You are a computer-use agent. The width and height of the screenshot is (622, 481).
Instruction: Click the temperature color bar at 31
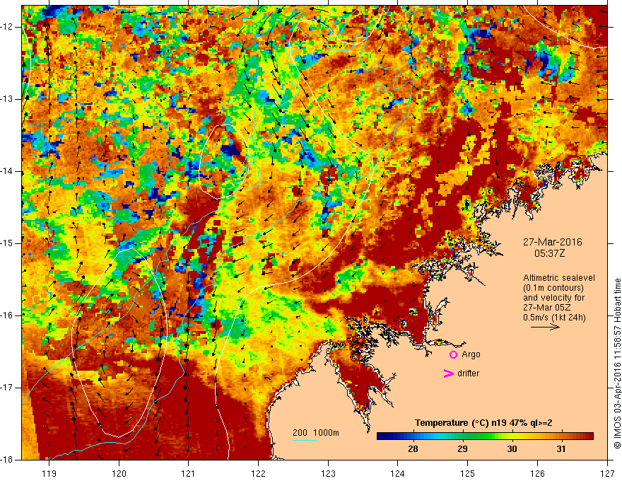click(561, 436)
